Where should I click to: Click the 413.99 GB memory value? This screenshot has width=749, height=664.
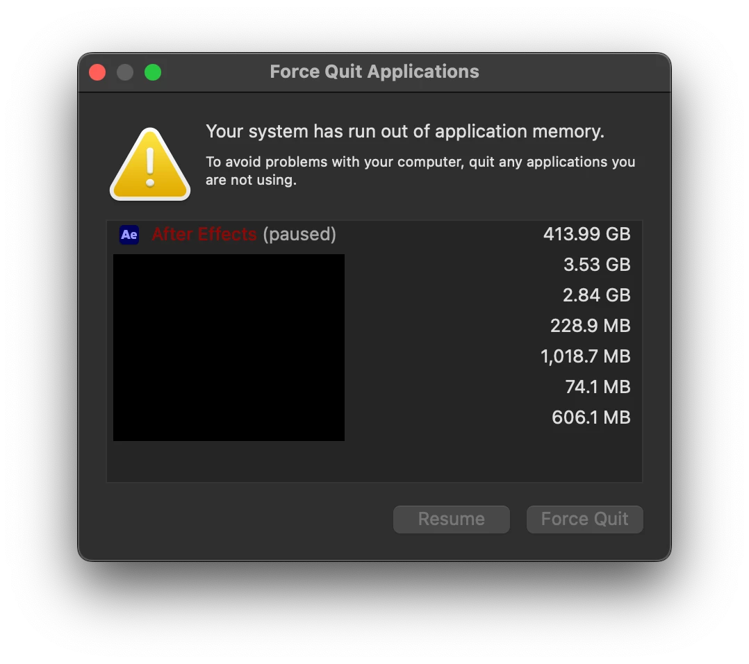point(586,234)
